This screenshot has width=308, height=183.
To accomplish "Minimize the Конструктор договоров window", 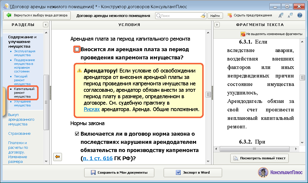I will pyautogui.click(x=275, y=7).
